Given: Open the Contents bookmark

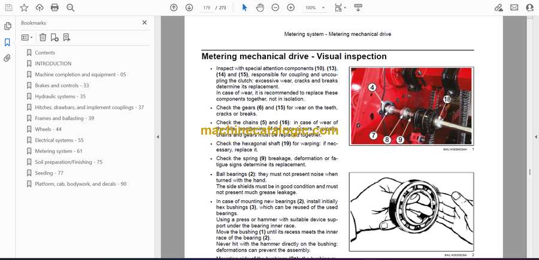Looking at the screenshot, I should (45, 53).
